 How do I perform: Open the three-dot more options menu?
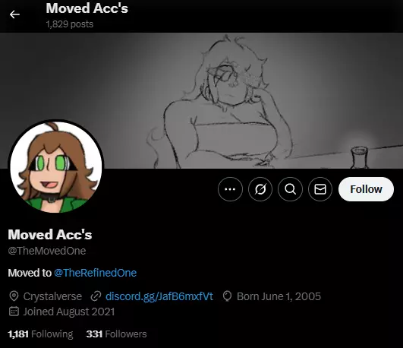point(230,189)
